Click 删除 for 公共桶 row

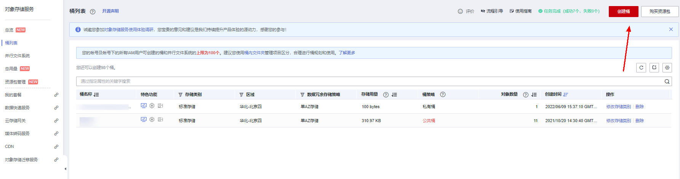click(x=640, y=121)
